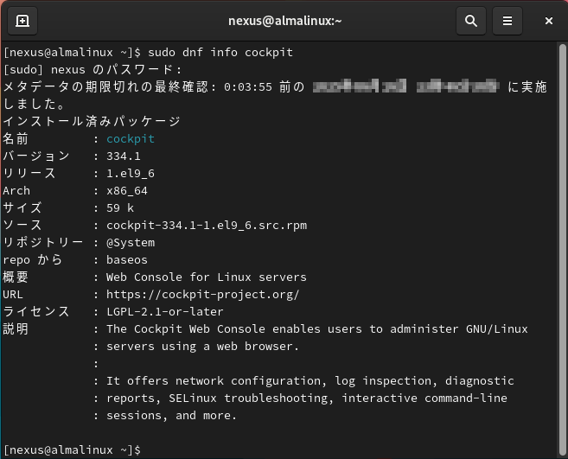The image size is (568, 459).
Task: Click the [sudo] password prompt line
Action: tap(93, 70)
